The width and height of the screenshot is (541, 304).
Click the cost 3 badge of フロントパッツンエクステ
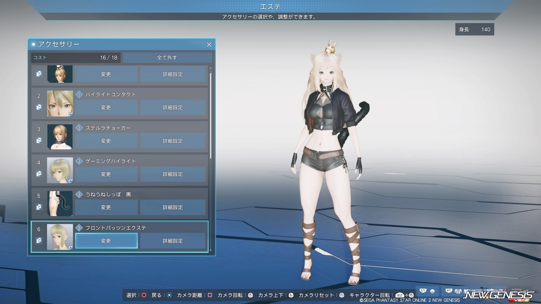coord(79,228)
